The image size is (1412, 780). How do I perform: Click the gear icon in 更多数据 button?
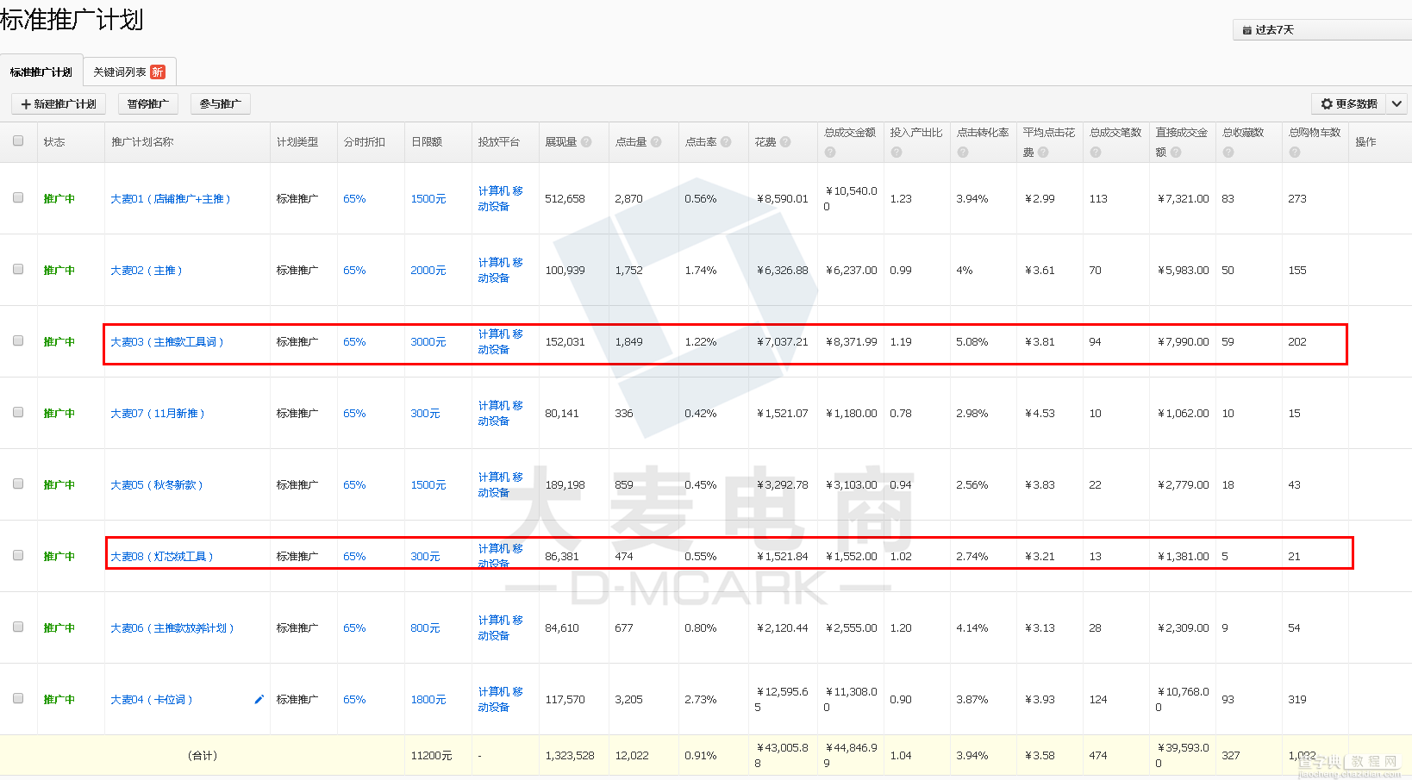pos(1327,104)
